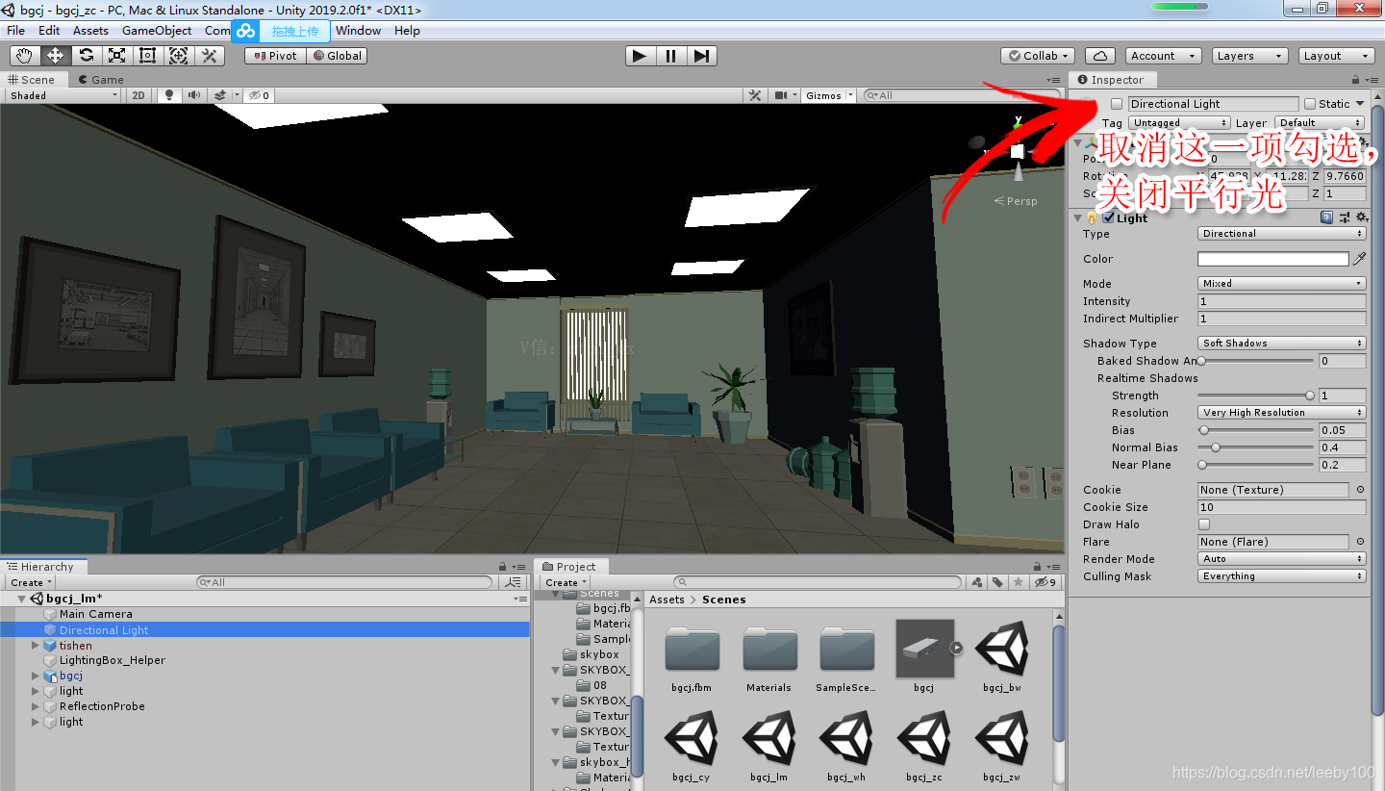
Task: Toggle Global handle rotation
Action: [337, 56]
